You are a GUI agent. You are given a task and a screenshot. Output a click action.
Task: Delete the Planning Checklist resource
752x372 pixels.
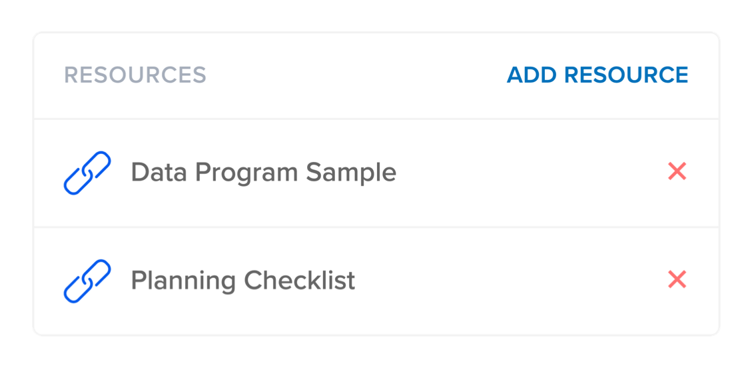(677, 280)
